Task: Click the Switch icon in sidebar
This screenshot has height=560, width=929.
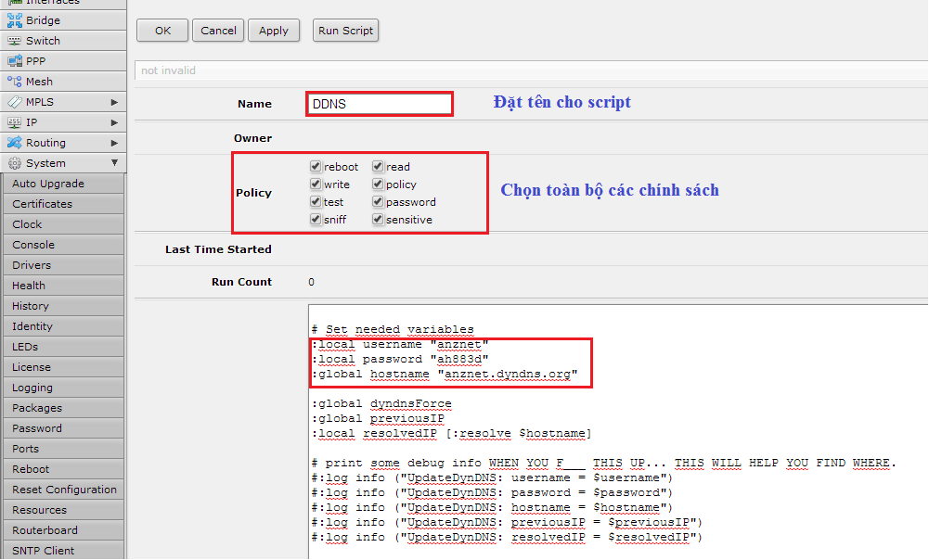Action: (x=14, y=41)
